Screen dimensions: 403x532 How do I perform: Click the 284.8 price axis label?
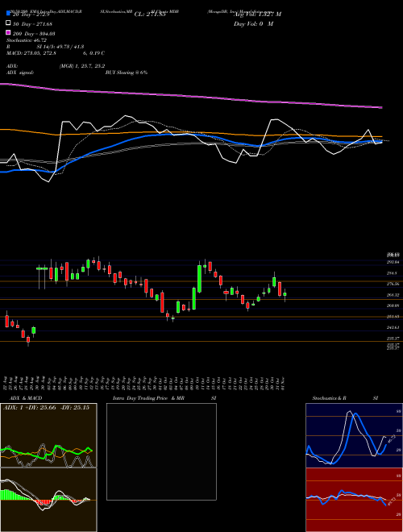[393, 273]
